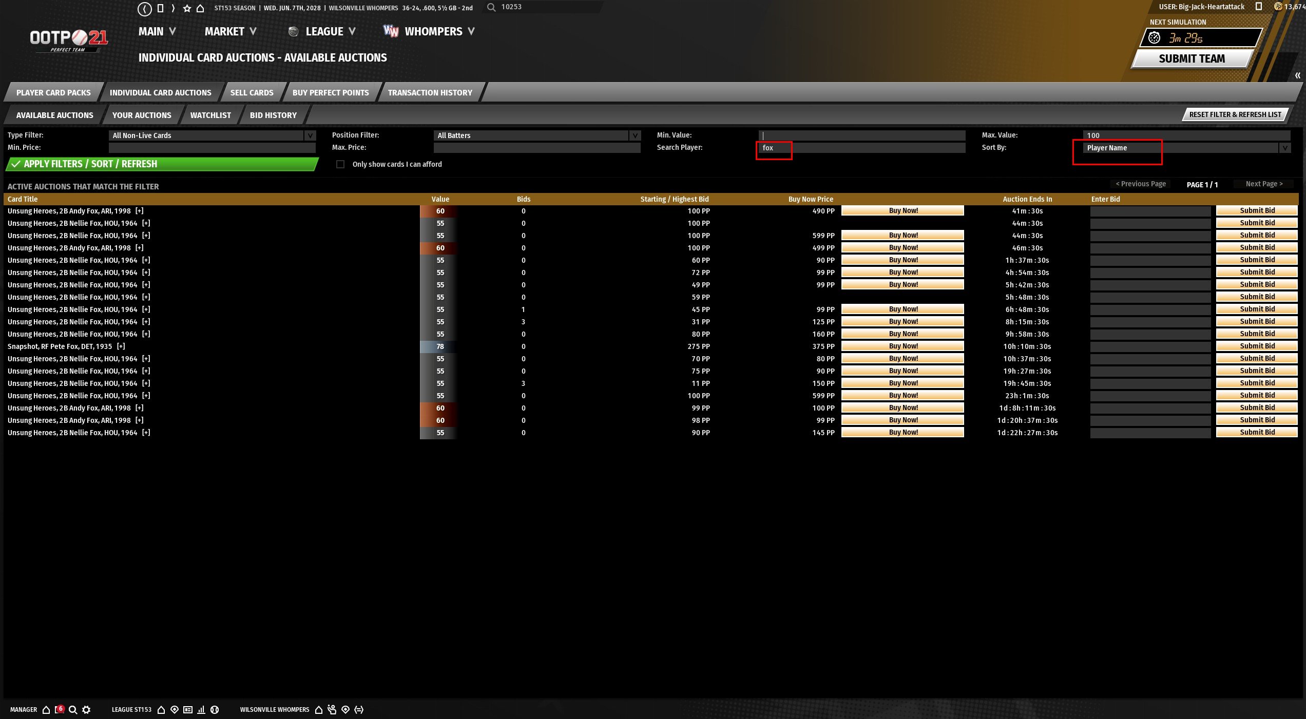Click the bookmarks star icon
Screen dimensions: 1306x719
tap(187, 9)
